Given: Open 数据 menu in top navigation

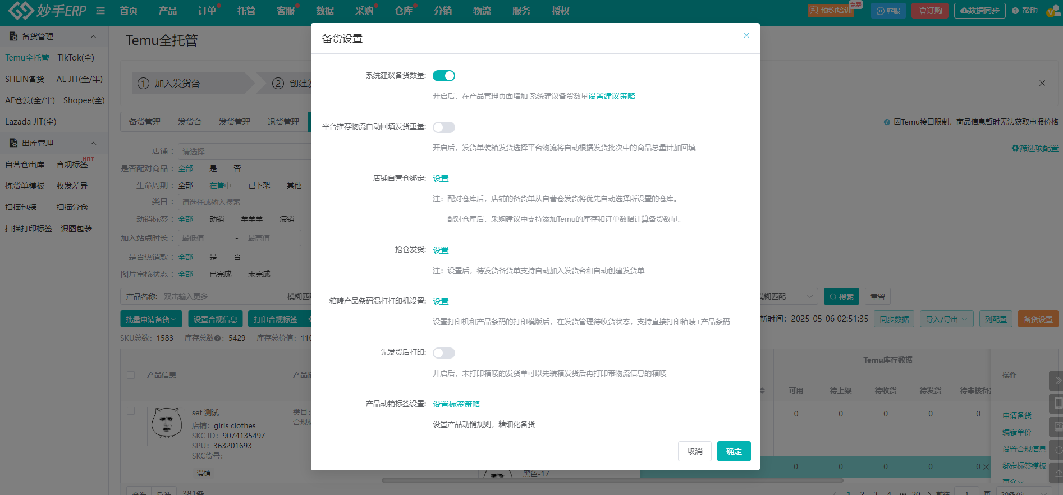Looking at the screenshot, I should (325, 11).
